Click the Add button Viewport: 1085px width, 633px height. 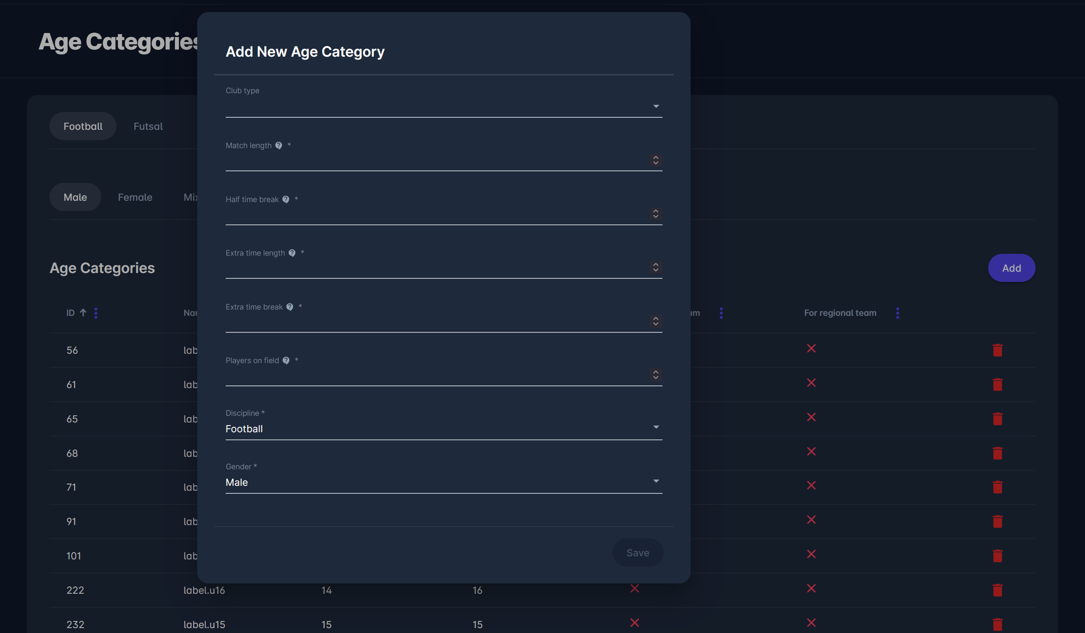tap(1011, 268)
